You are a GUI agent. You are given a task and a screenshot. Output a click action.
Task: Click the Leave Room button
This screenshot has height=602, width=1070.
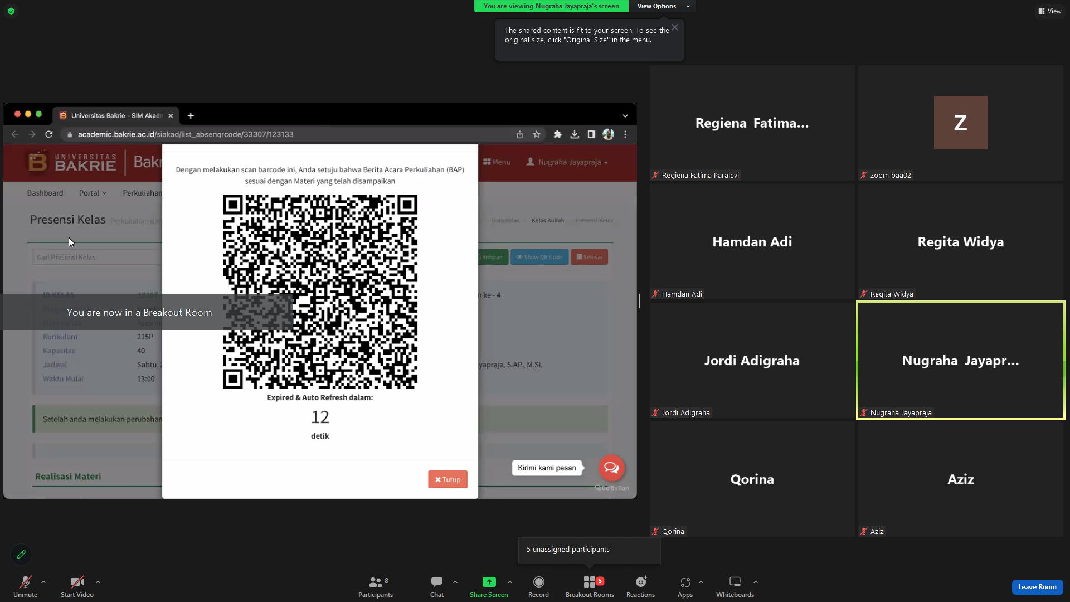1037,587
